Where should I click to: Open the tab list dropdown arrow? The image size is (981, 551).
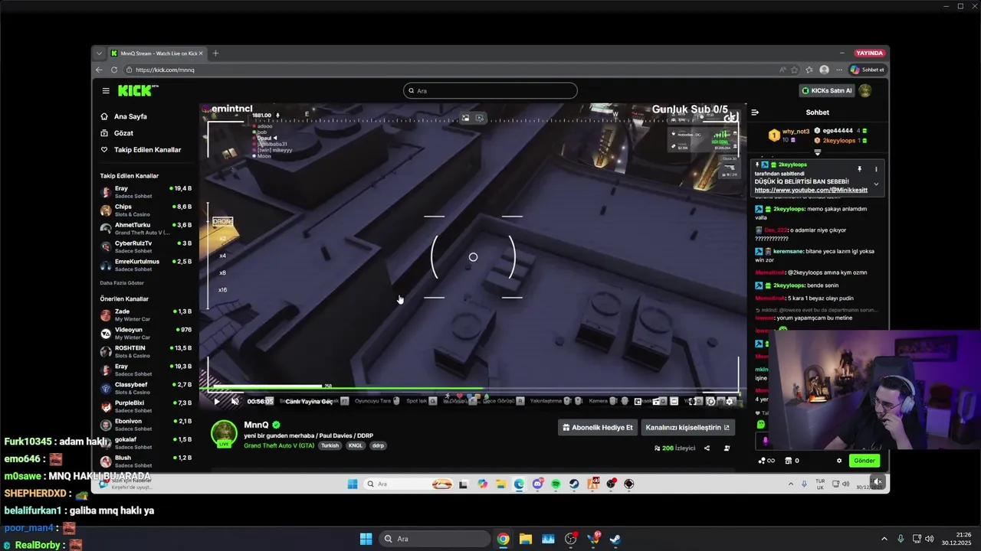click(x=99, y=54)
